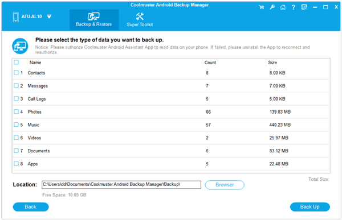The height and width of the screenshot is (220, 342).
Task: Click the Total Size label
Action: click(x=319, y=179)
